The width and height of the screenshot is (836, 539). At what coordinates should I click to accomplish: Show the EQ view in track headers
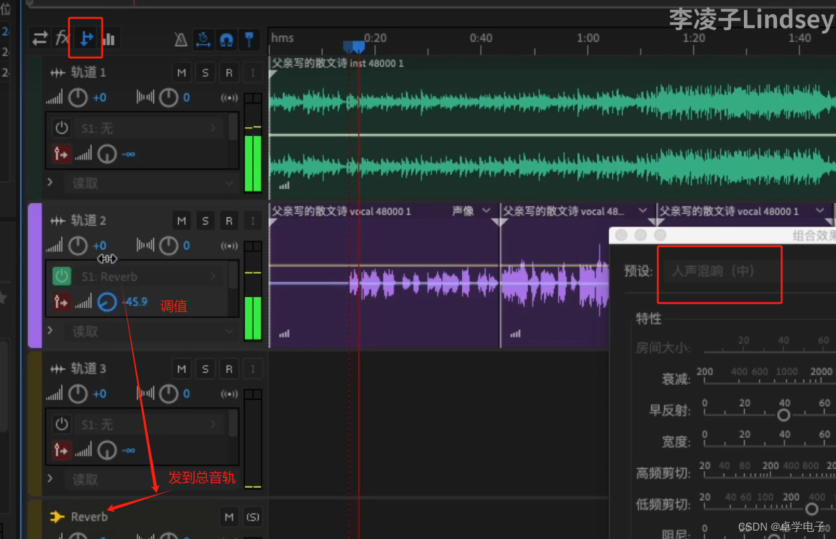coord(109,40)
